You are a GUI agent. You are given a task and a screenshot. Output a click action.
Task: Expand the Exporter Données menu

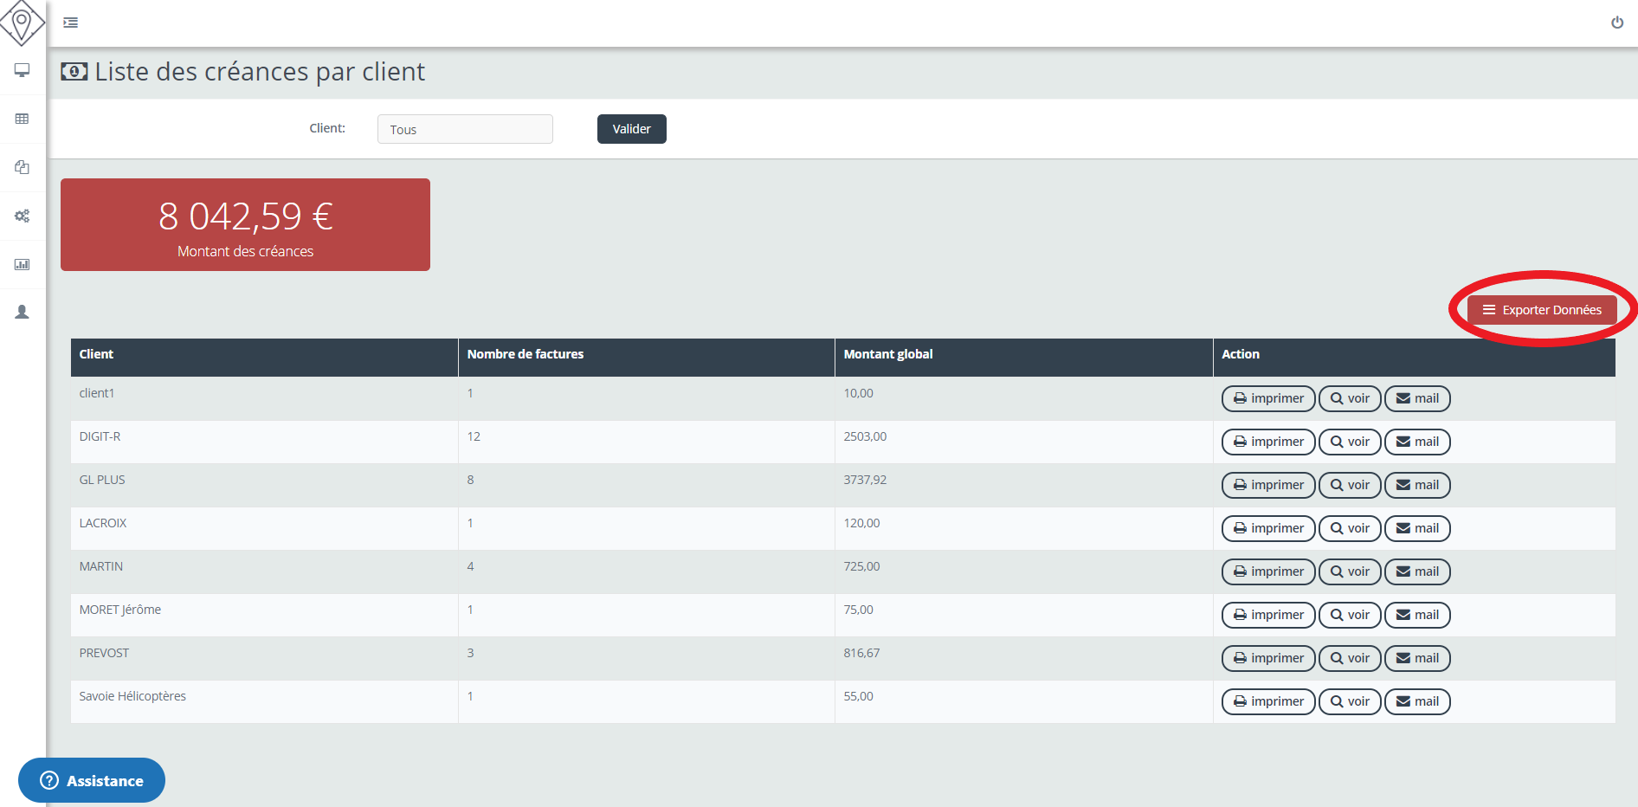1542,310
